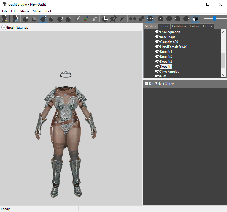Click mesh list scrollbar up arrow
The width and height of the screenshot is (227, 212).
(x=223, y=32)
